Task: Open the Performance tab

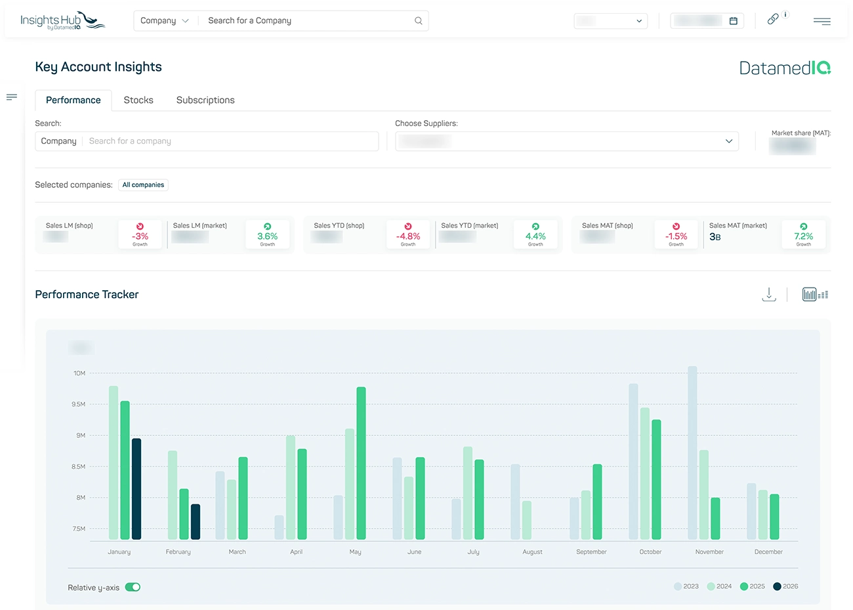Action: (x=73, y=100)
